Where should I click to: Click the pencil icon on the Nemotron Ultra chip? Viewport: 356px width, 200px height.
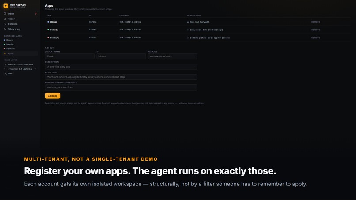click(x=6, y=64)
